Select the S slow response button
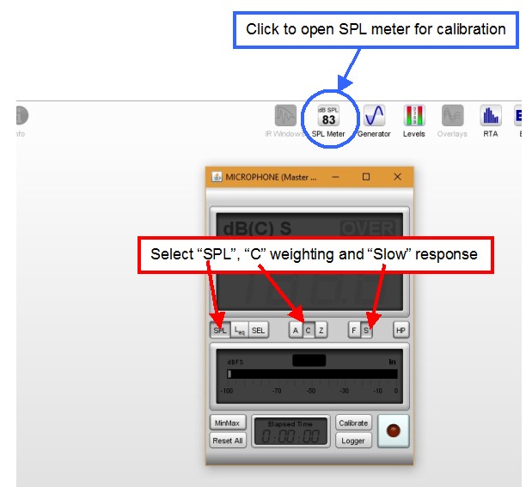The image size is (532, 487). (x=366, y=330)
